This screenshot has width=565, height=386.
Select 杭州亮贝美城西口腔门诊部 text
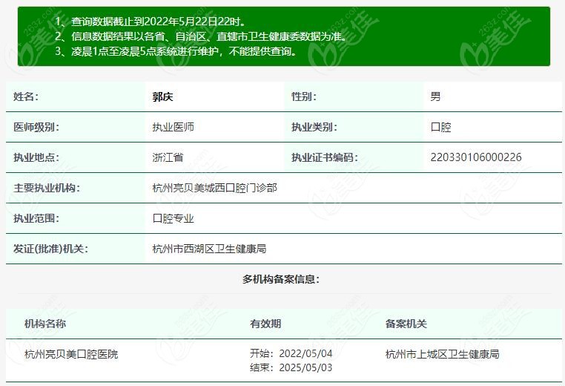[x=215, y=188]
